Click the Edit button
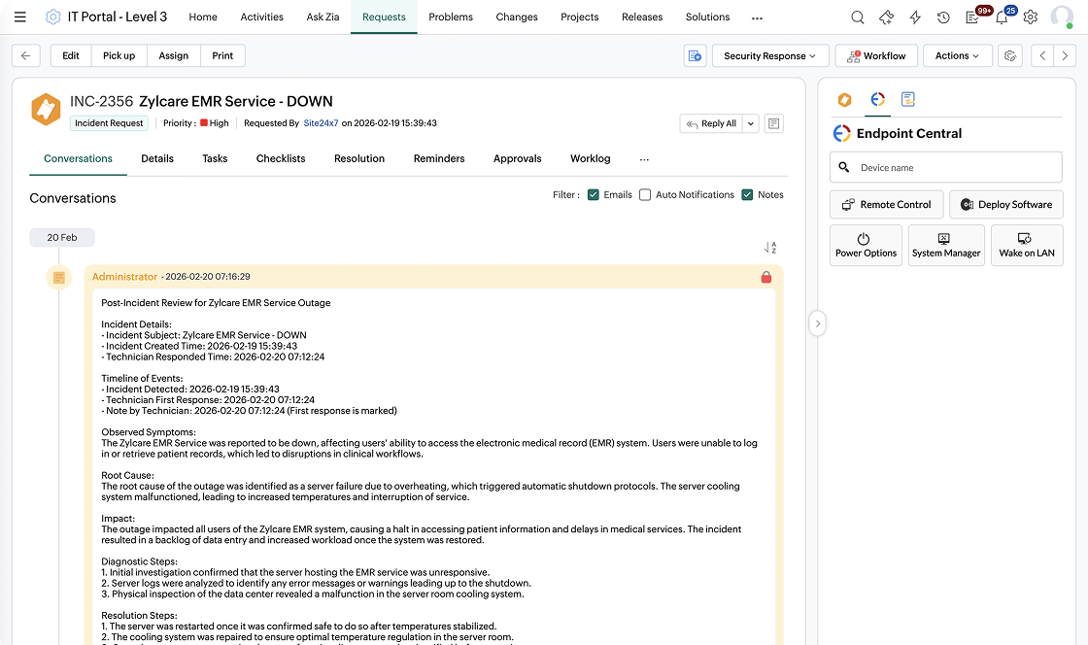The image size is (1088, 645). tap(71, 55)
